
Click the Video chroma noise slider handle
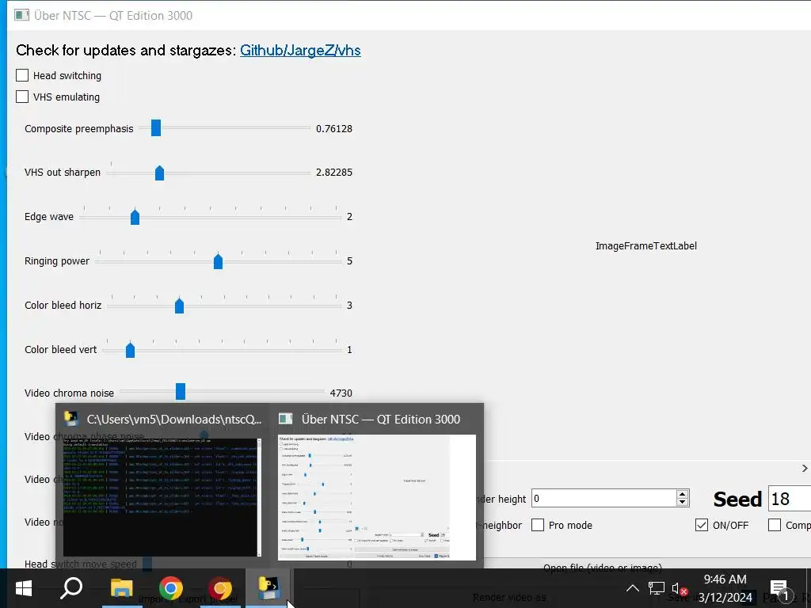pyautogui.click(x=181, y=391)
